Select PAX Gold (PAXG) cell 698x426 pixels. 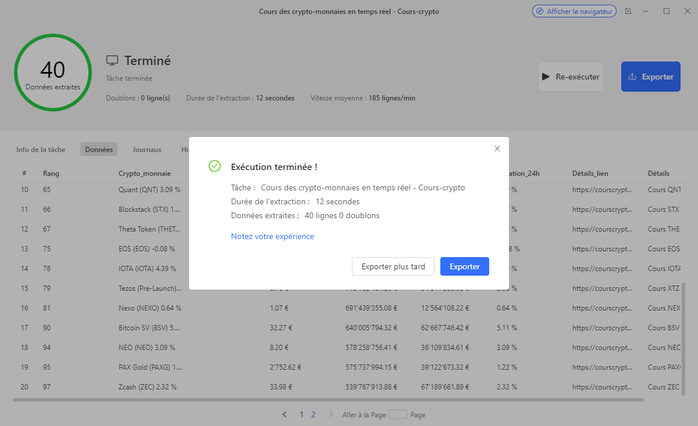tap(151, 367)
